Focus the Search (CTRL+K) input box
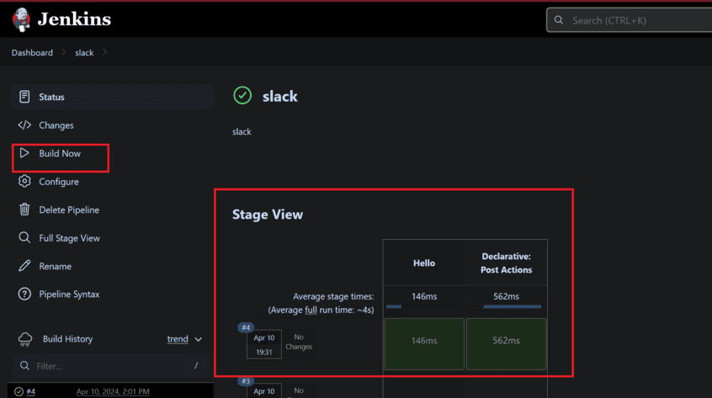Viewport: 712px width, 398px height. pos(629,20)
